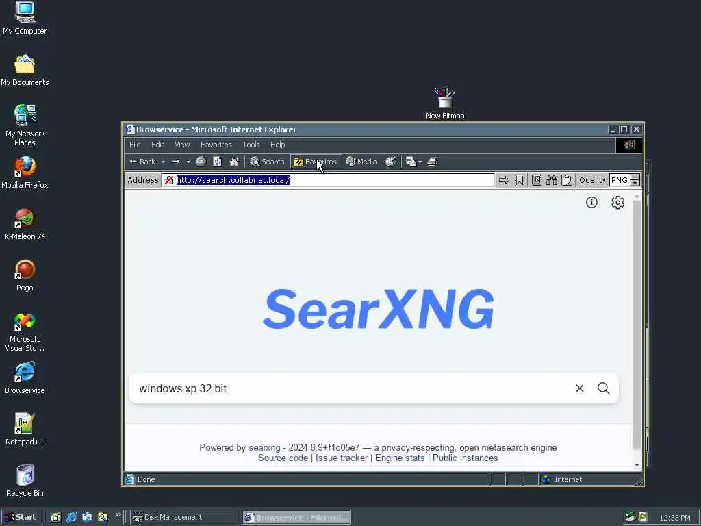Open the Search toolbar button
Image resolution: width=701 pixels, height=526 pixels.
point(267,162)
